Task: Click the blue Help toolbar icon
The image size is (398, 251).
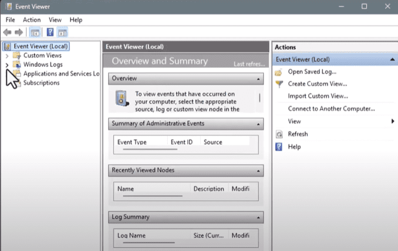Action: click(x=50, y=32)
